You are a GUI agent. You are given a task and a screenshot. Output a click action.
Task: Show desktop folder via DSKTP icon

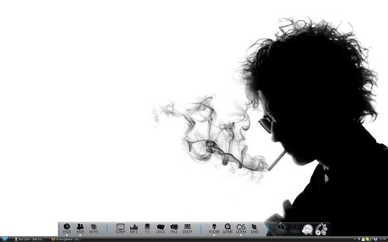[x=188, y=228]
